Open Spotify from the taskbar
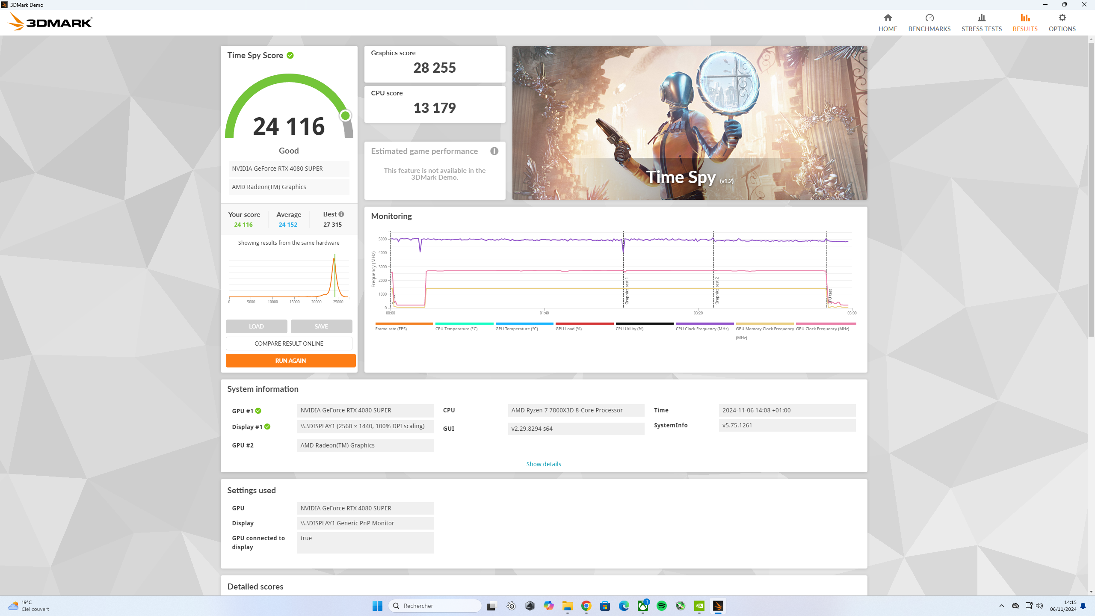1095x616 pixels. point(661,606)
